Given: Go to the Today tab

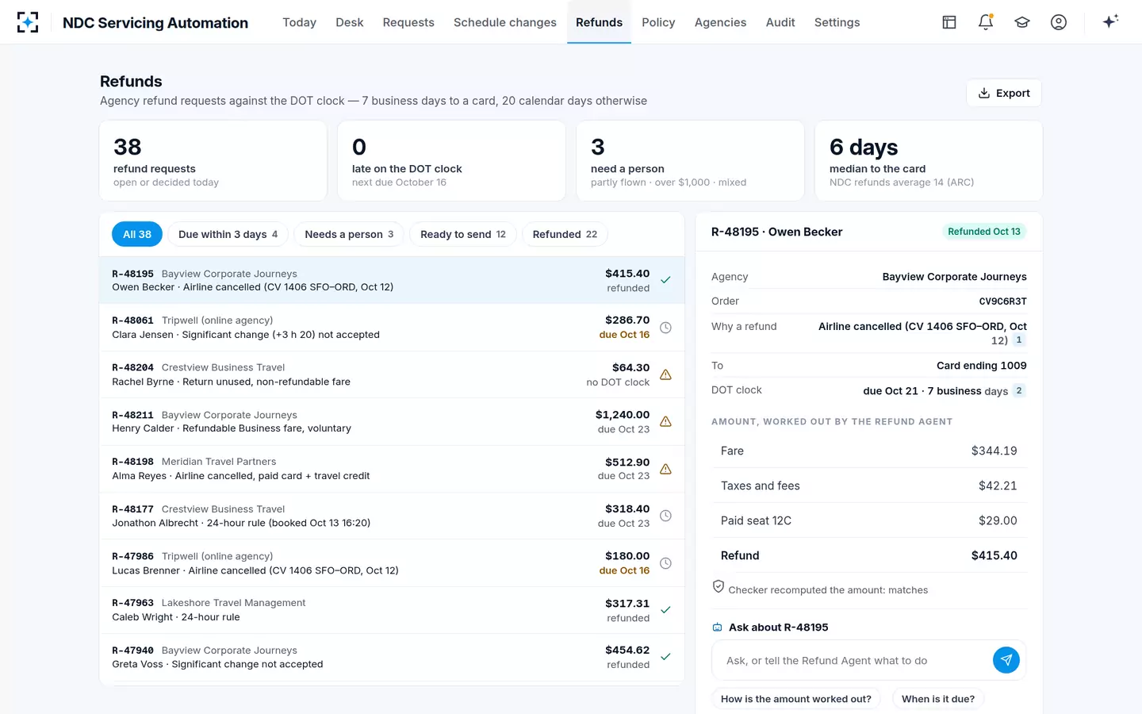Looking at the screenshot, I should (299, 22).
